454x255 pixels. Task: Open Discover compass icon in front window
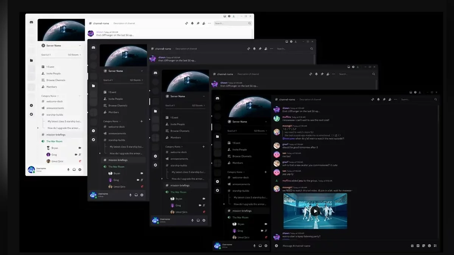pyautogui.click(x=218, y=190)
